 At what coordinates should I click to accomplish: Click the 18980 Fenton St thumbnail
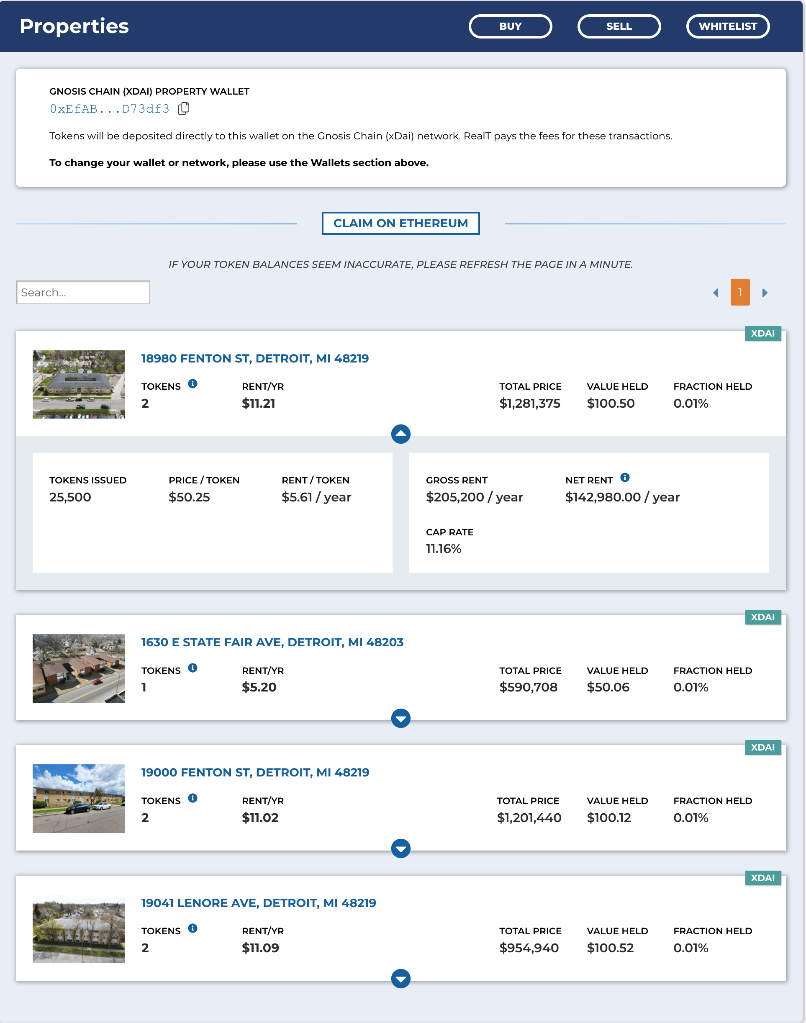[78, 384]
